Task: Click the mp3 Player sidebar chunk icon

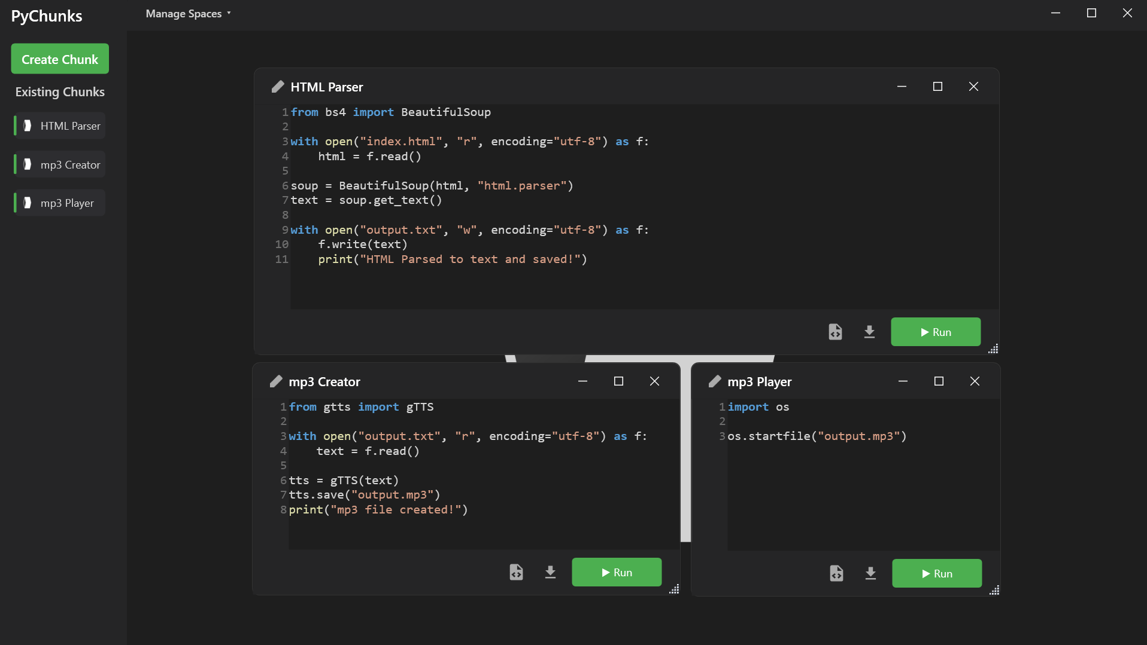Action: (x=28, y=203)
